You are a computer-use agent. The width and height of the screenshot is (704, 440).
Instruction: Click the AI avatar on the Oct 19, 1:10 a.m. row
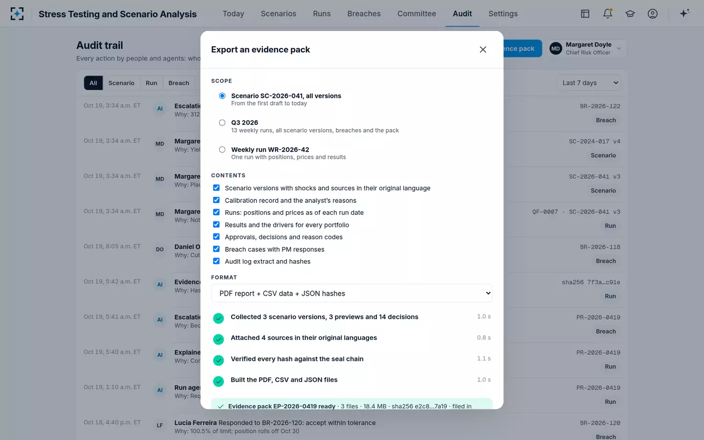coord(160,390)
